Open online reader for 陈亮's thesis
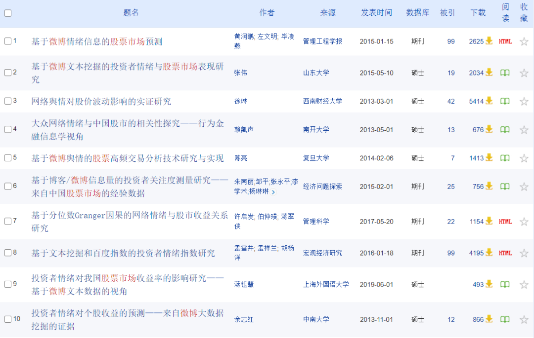This screenshot has height=338, width=534. (x=505, y=158)
